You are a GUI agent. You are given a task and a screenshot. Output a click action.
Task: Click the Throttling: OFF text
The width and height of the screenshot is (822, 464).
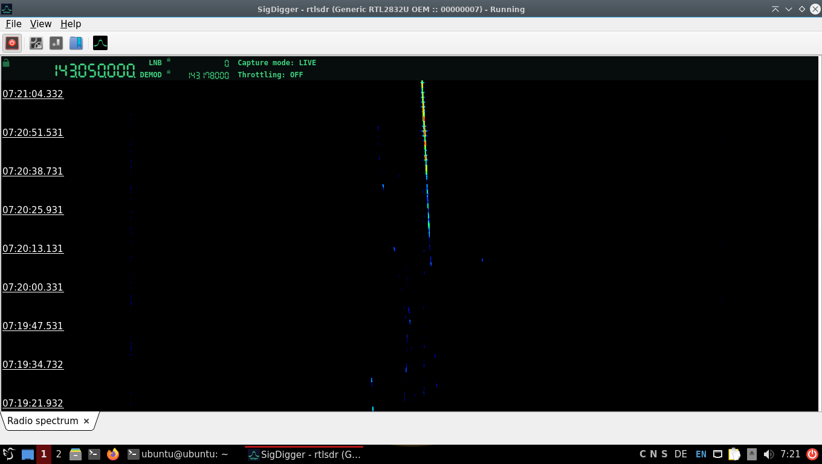270,75
